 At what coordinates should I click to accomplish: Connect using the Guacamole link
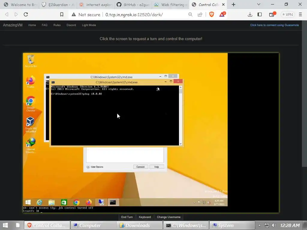(x=275, y=25)
